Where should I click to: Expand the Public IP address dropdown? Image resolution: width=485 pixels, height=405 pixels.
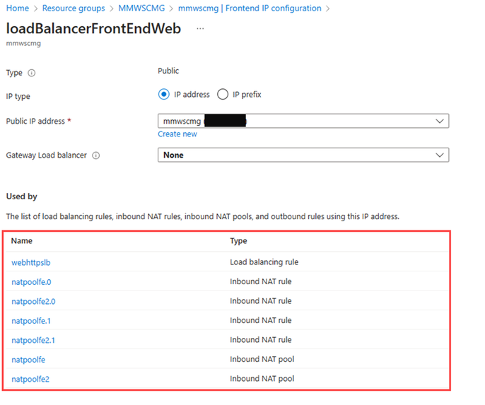(x=303, y=121)
